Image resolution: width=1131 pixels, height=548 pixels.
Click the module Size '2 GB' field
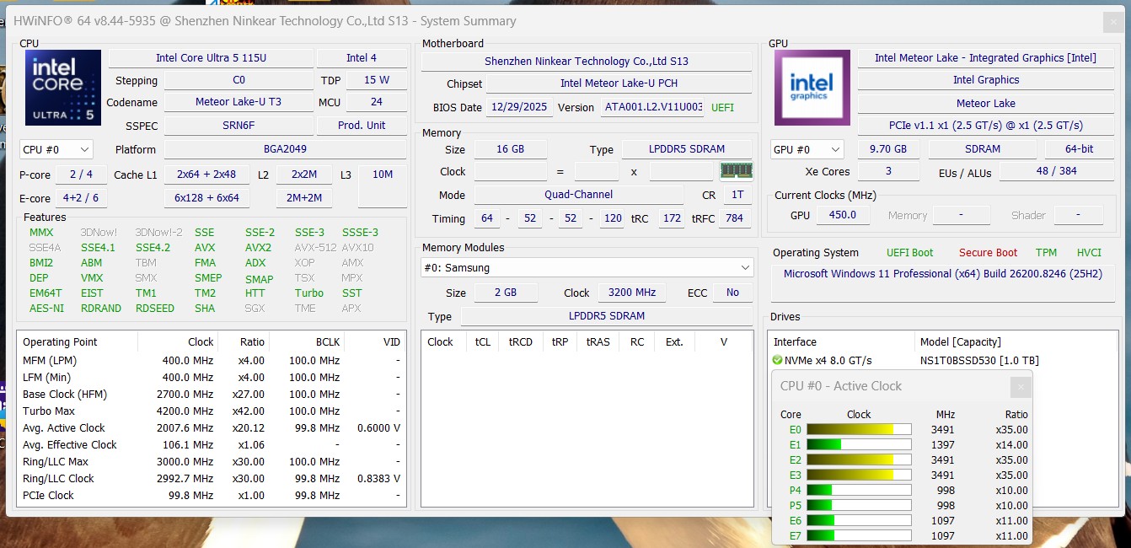click(x=506, y=293)
